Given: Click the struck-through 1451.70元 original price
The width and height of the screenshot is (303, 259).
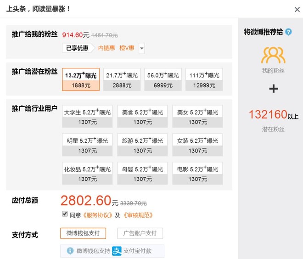Looking at the screenshot, I should pos(105,35).
